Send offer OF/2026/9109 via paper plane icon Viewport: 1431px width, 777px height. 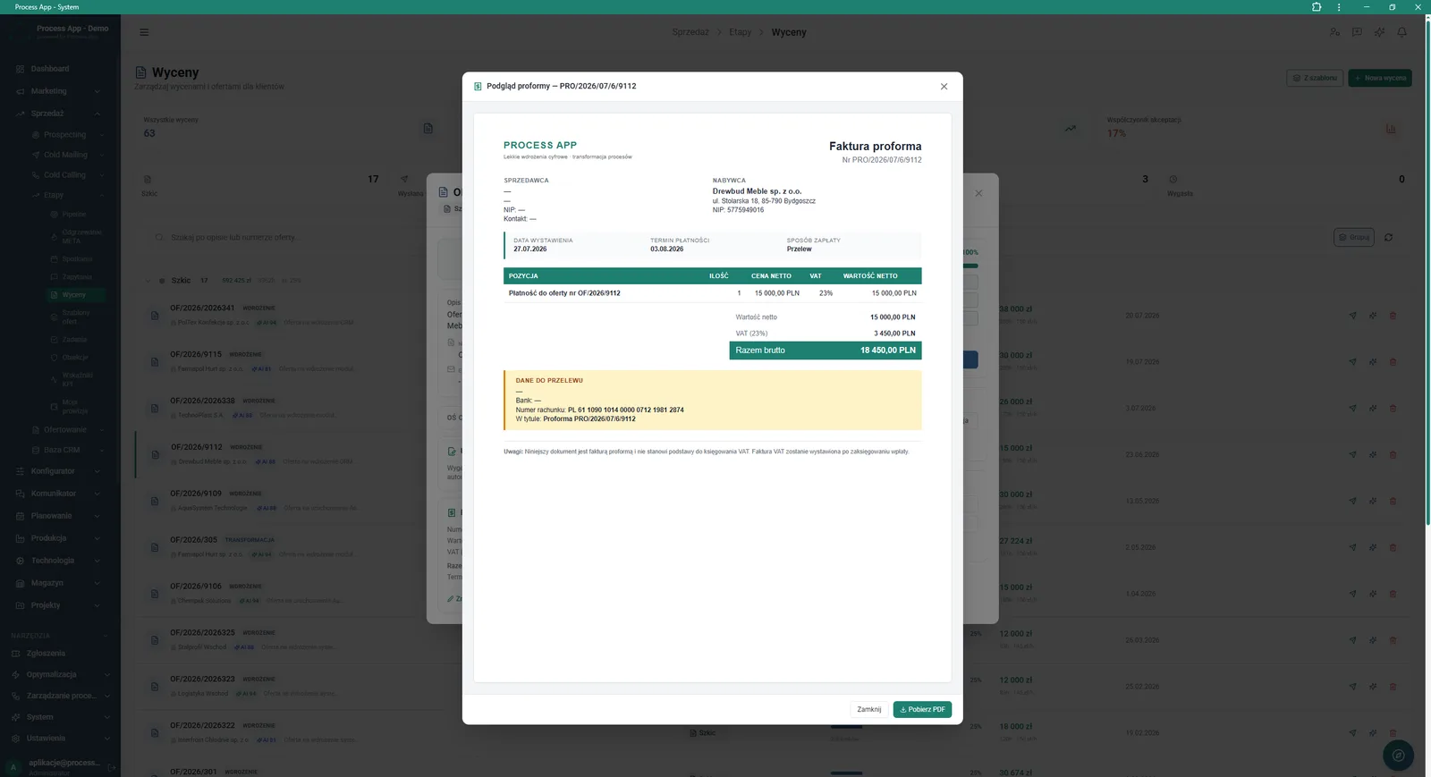click(1352, 501)
